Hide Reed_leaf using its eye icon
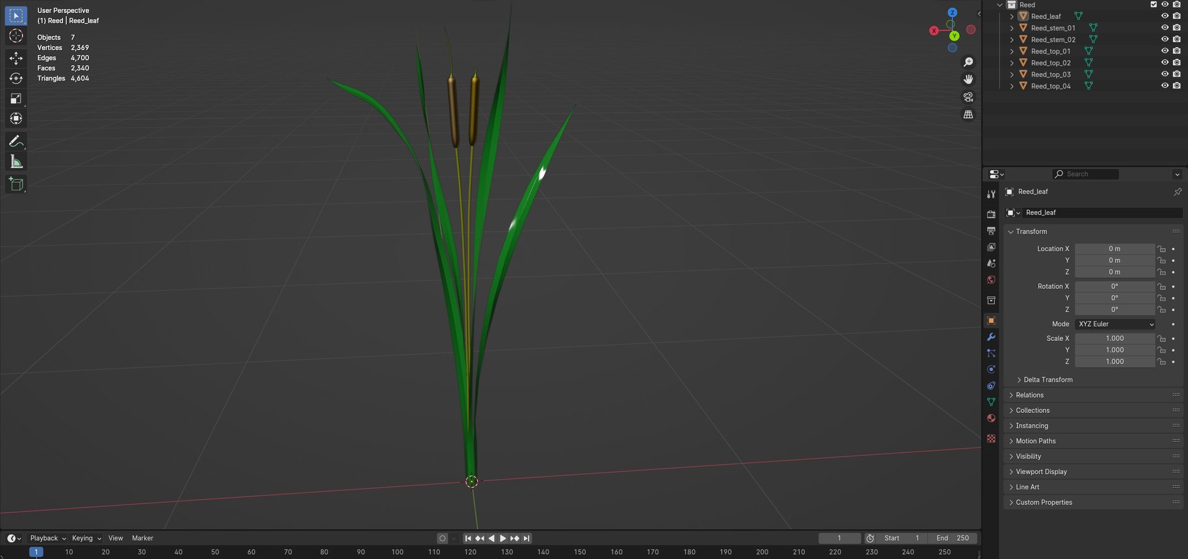The width and height of the screenshot is (1188, 559). [1164, 16]
